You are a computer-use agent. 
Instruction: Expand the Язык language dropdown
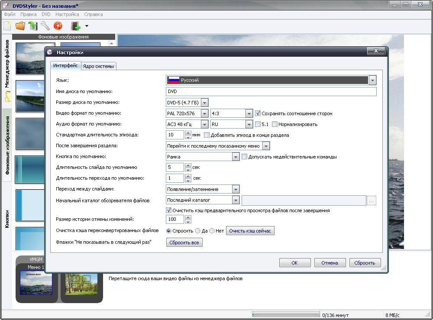(x=372, y=81)
